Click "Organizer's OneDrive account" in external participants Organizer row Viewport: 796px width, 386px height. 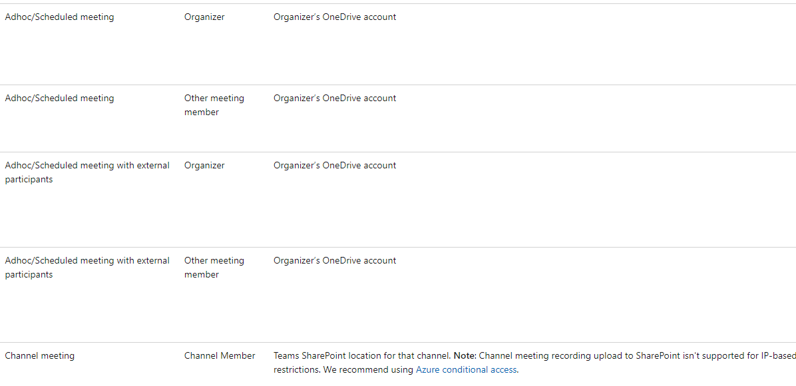335,165
